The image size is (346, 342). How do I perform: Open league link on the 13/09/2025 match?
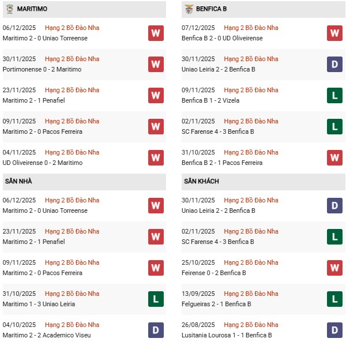pos(251,294)
